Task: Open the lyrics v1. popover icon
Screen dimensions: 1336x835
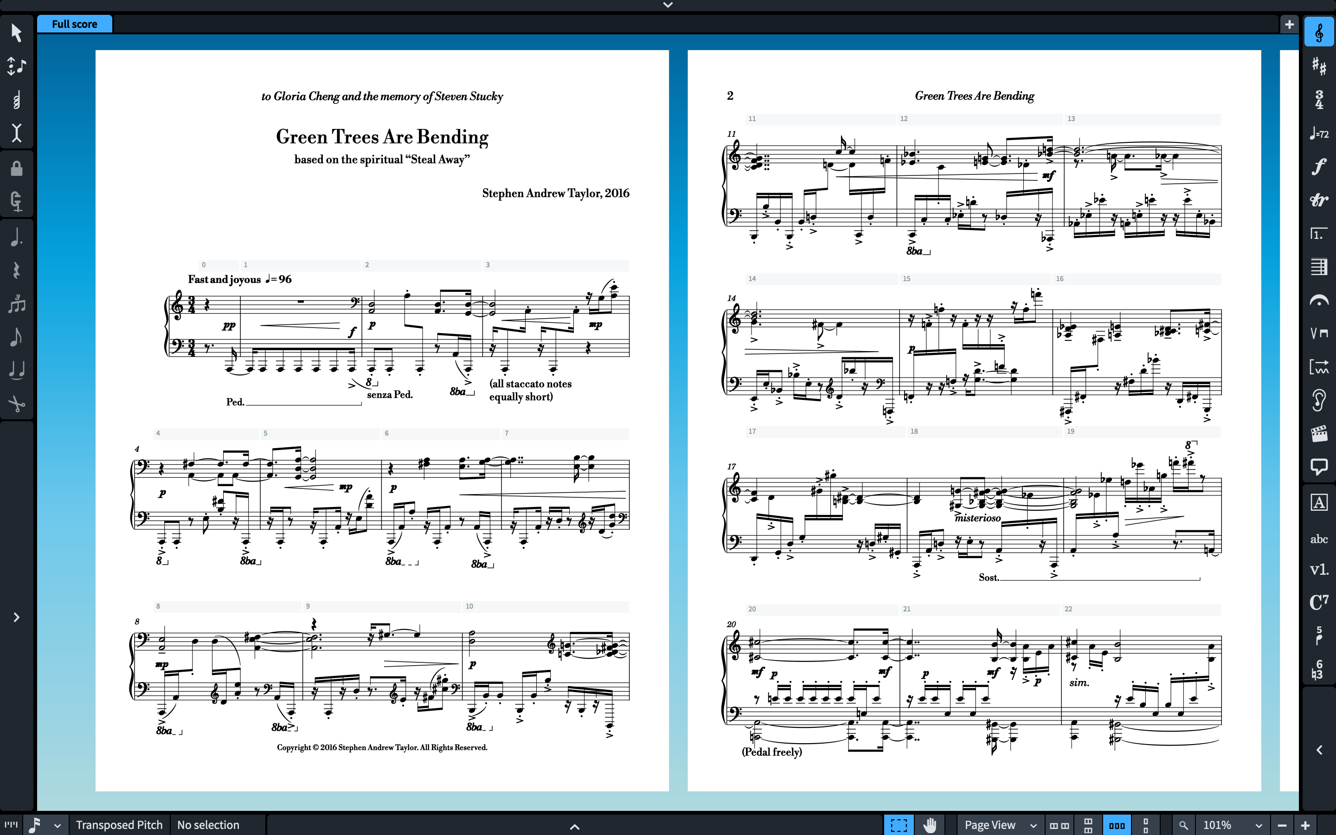Action: point(1319,569)
